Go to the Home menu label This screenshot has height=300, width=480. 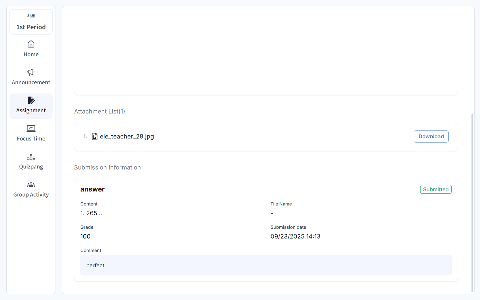[x=31, y=54]
